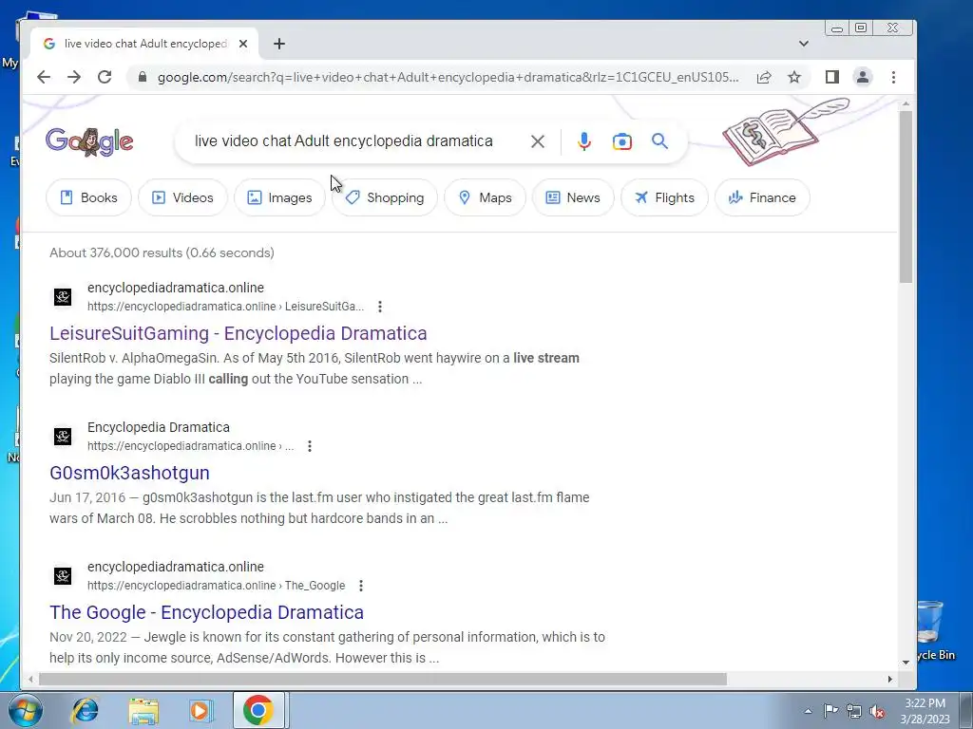Open Windows Media Player from the taskbar
973x729 pixels.
(200, 710)
